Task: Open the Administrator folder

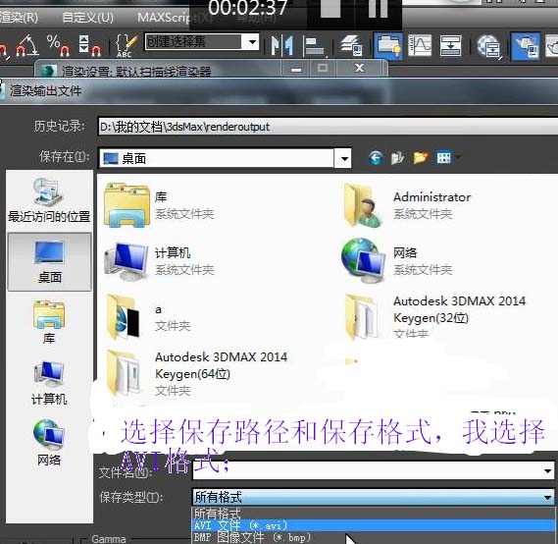Action: click(407, 205)
